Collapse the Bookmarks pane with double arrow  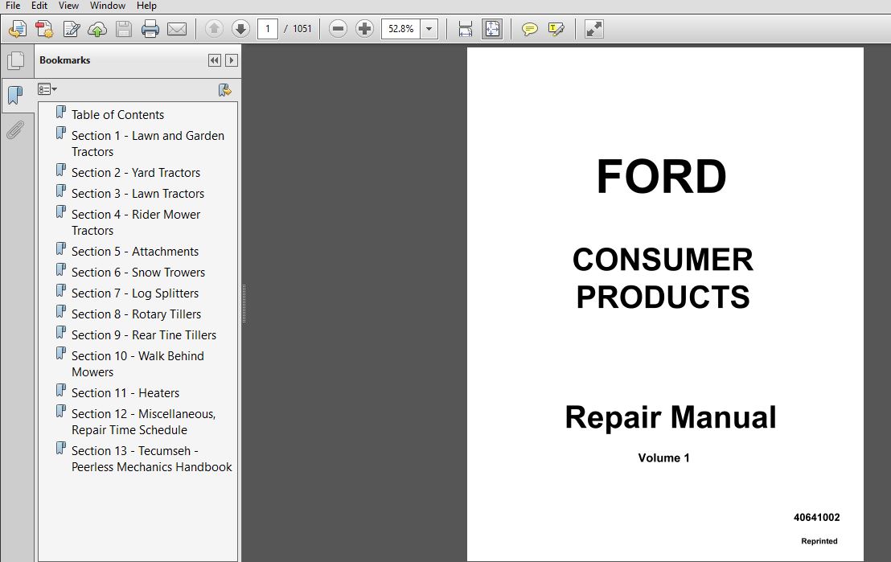[x=214, y=60]
